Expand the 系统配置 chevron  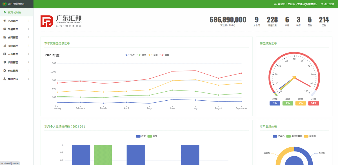click(28, 71)
